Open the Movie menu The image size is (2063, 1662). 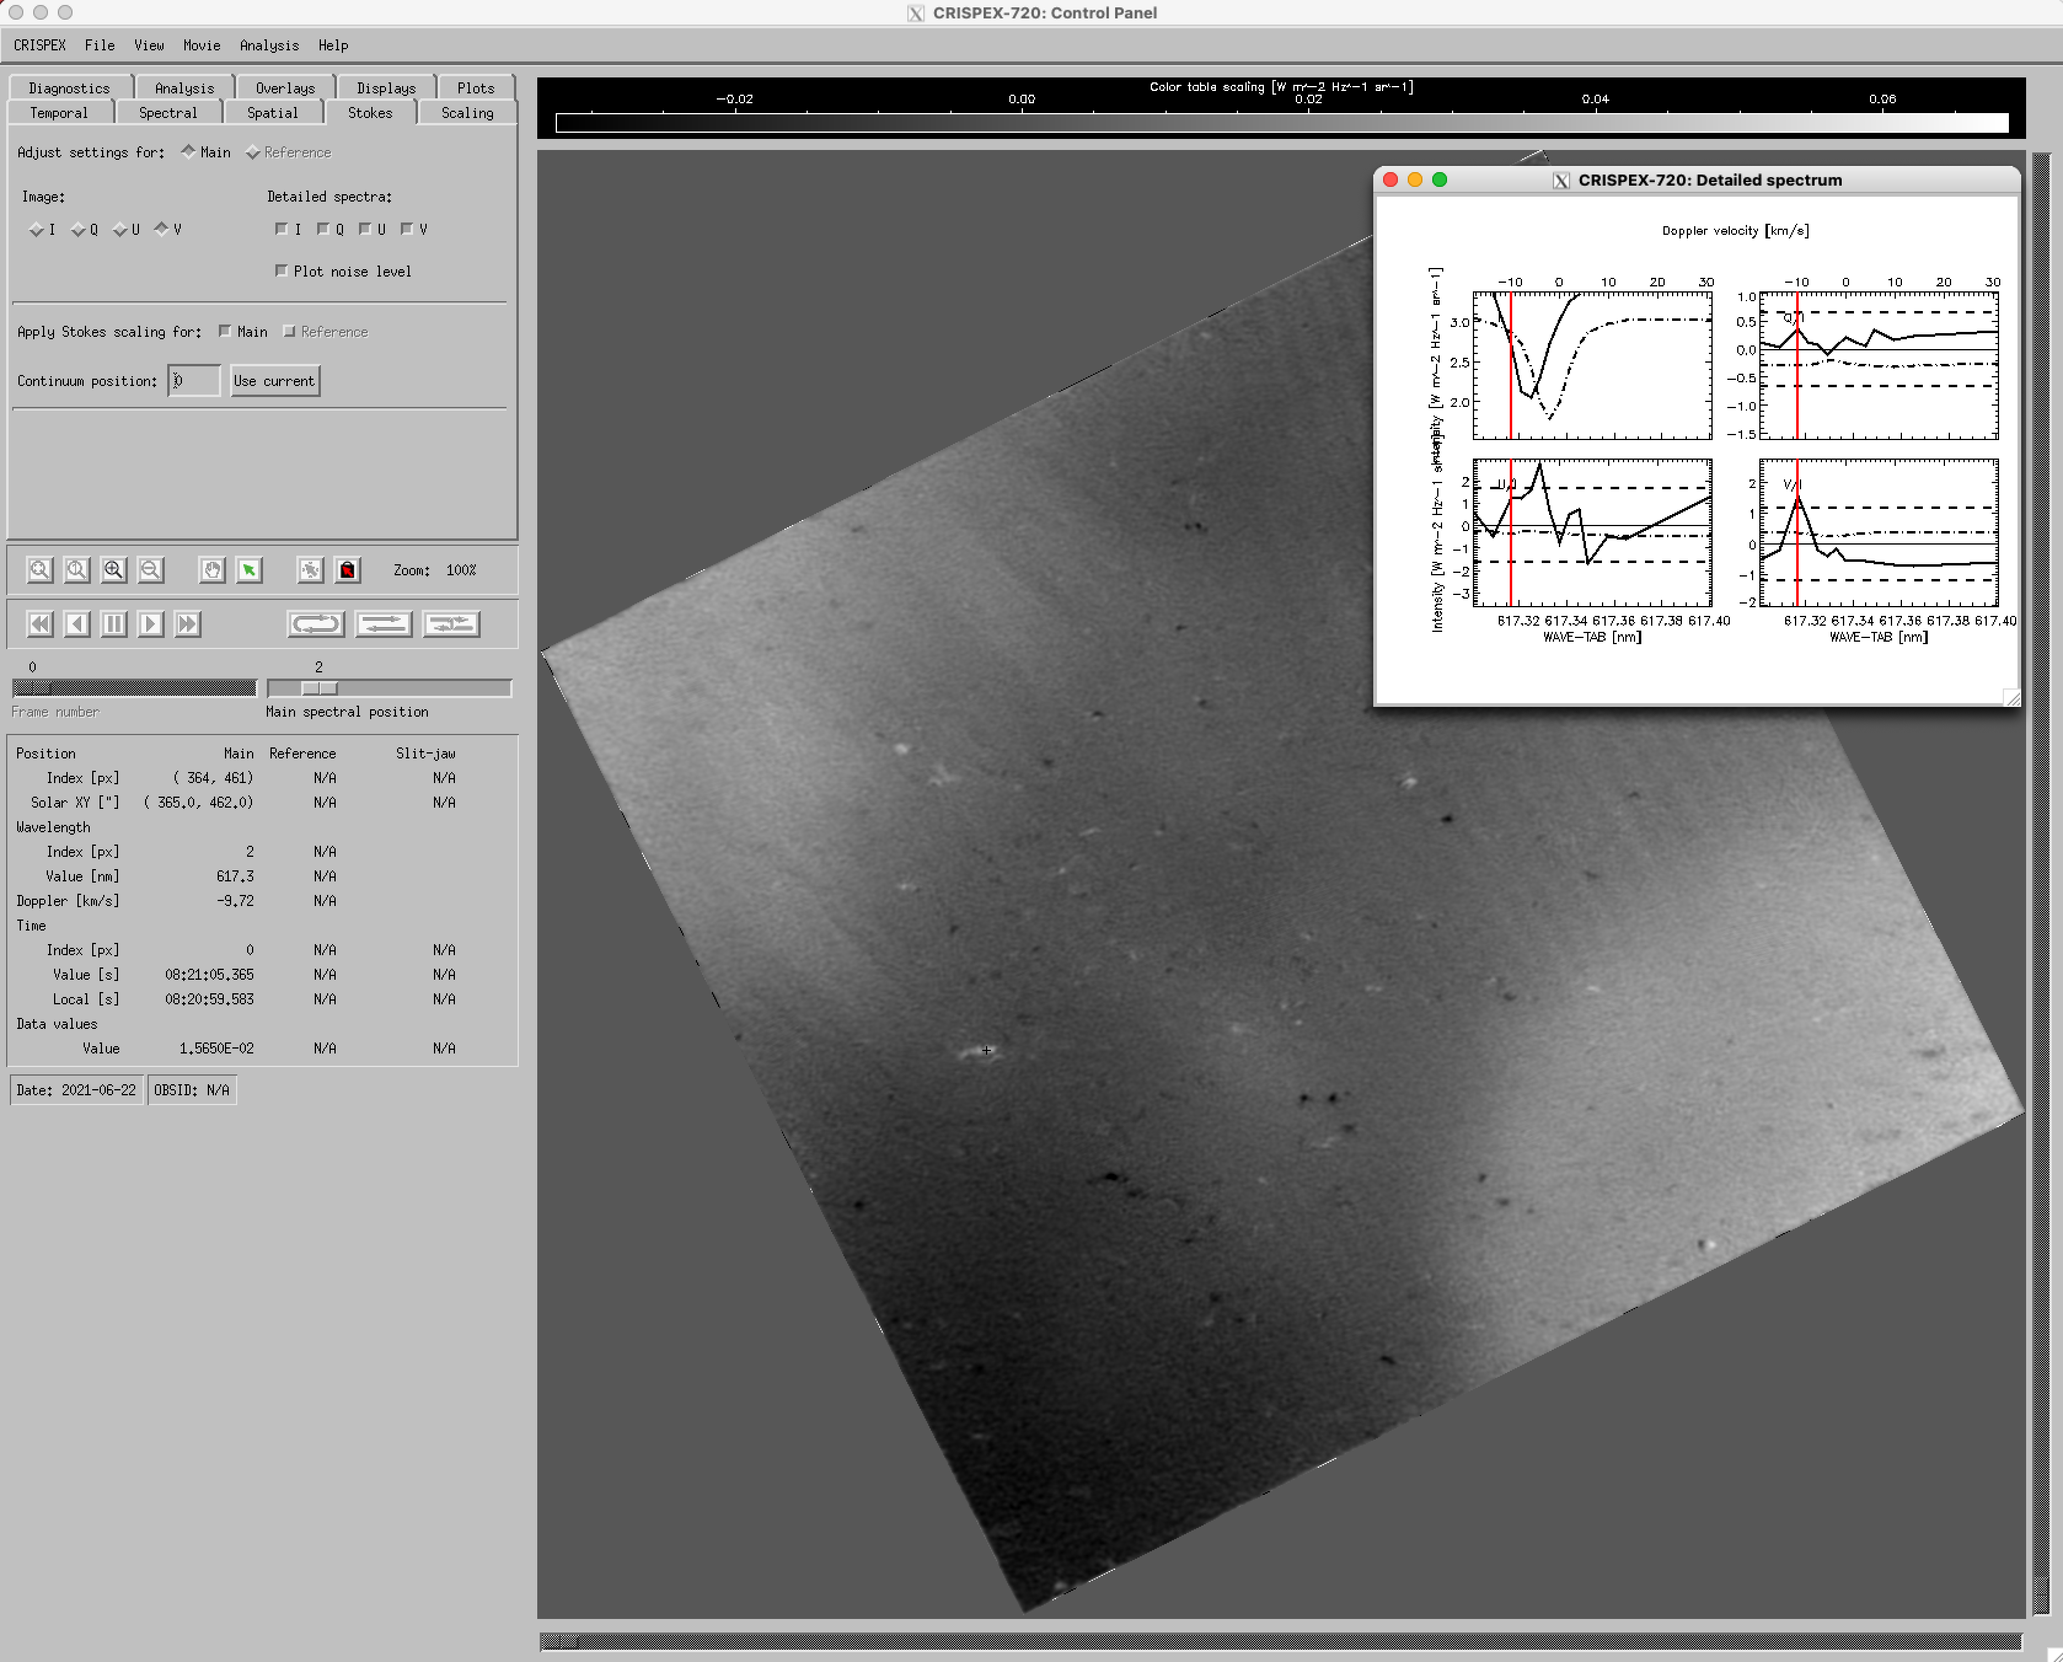201,45
